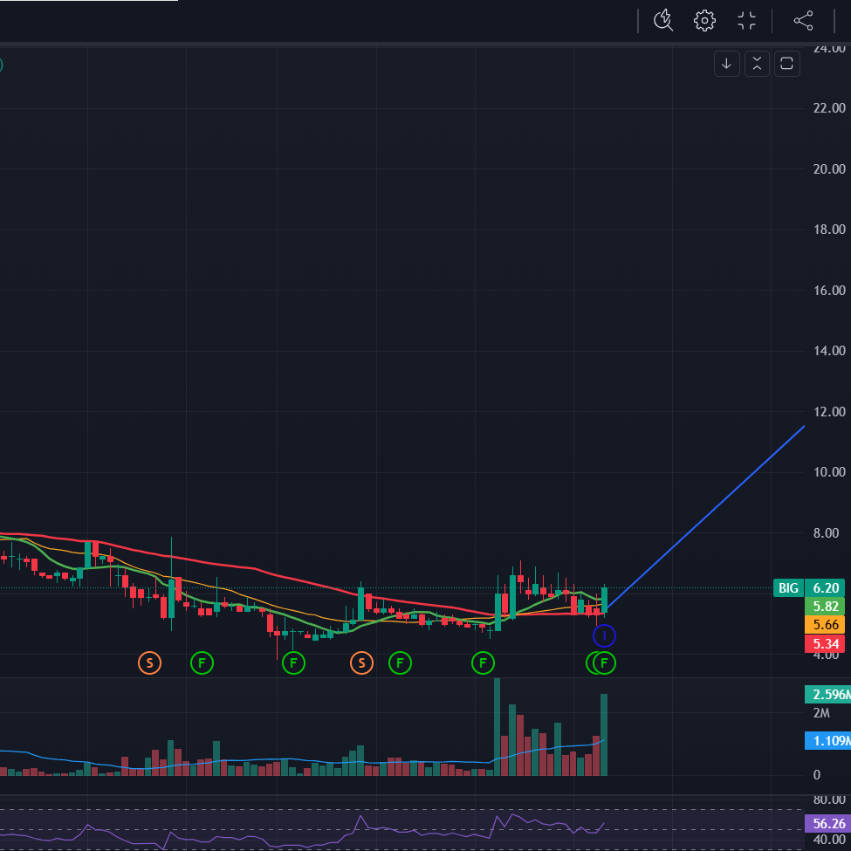Viewport: 851px width, 851px height.
Task: Click the tallest green volume bar
Action: tap(498, 727)
